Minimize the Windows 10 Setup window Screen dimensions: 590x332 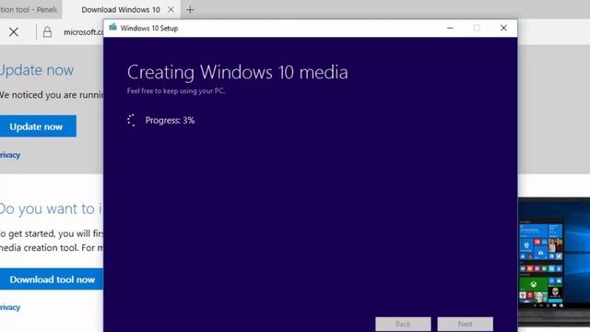[x=450, y=28]
